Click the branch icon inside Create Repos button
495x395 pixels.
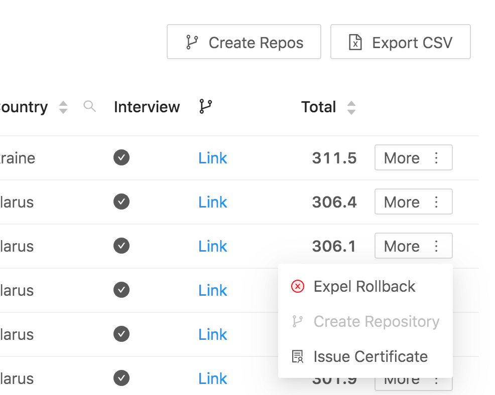coord(192,42)
